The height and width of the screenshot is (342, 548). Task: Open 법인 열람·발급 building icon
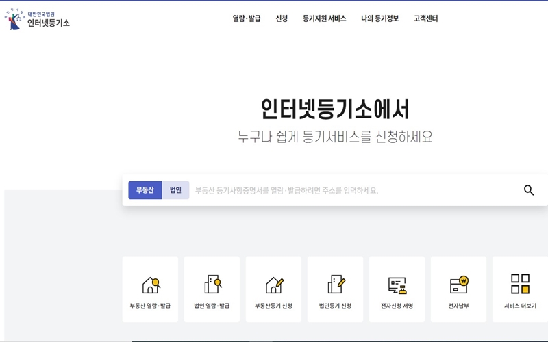click(x=213, y=285)
